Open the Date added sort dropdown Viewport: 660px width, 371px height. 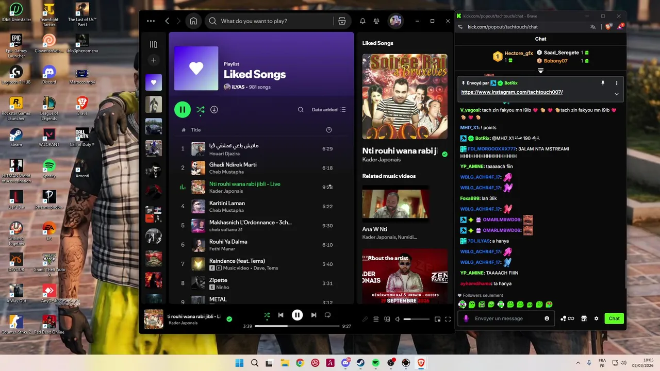click(x=329, y=110)
